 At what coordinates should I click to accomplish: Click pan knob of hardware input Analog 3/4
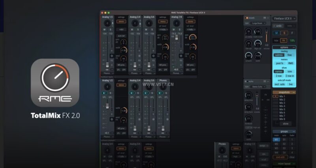tap(135, 23)
